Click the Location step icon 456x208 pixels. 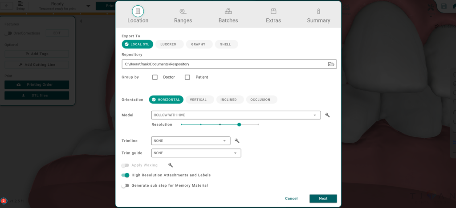[138, 11]
